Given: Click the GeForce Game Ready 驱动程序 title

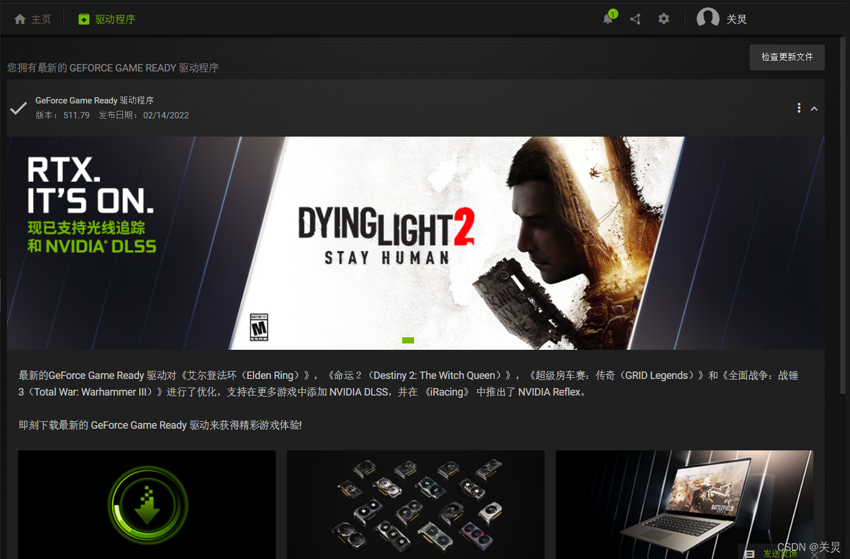Looking at the screenshot, I should 94,101.
